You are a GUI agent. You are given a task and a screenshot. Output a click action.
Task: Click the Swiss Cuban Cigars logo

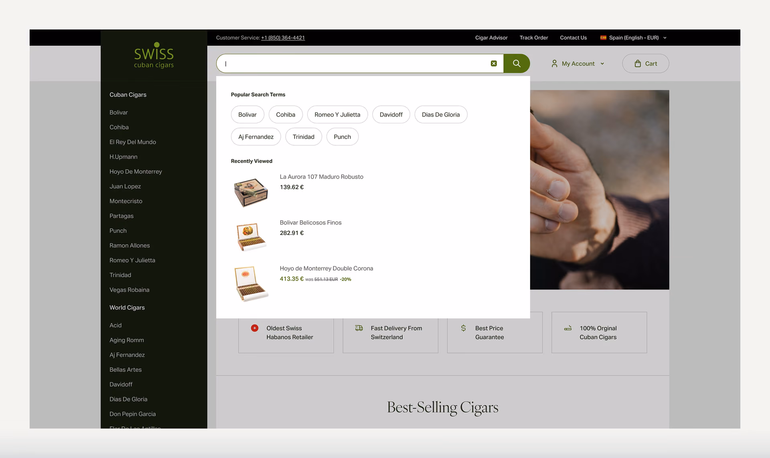point(154,55)
